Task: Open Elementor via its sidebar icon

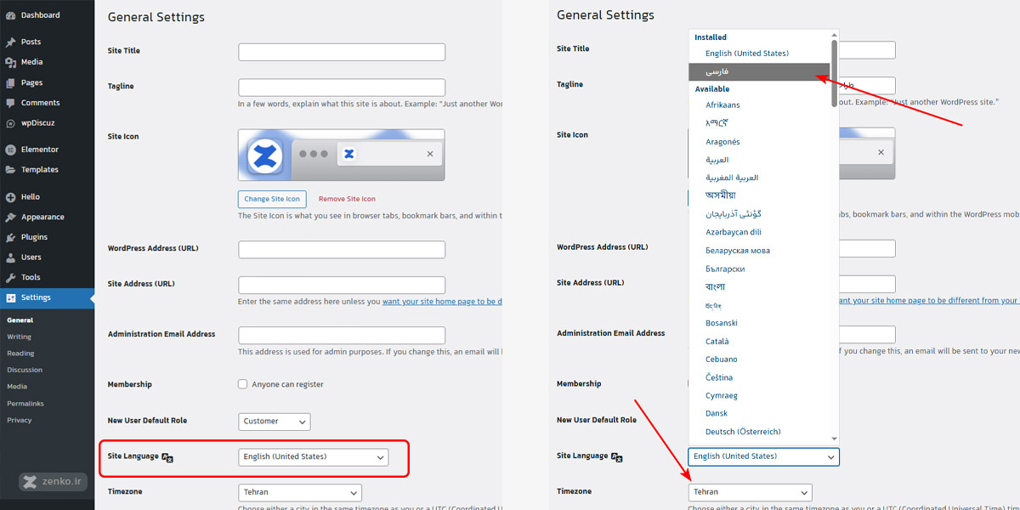Action: click(x=10, y=150)
